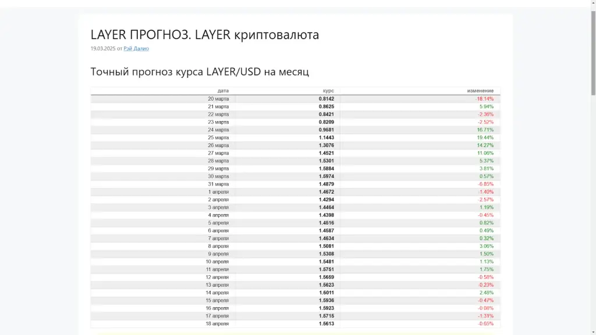Select the rate value 1.3076

[x=327, y=145]
